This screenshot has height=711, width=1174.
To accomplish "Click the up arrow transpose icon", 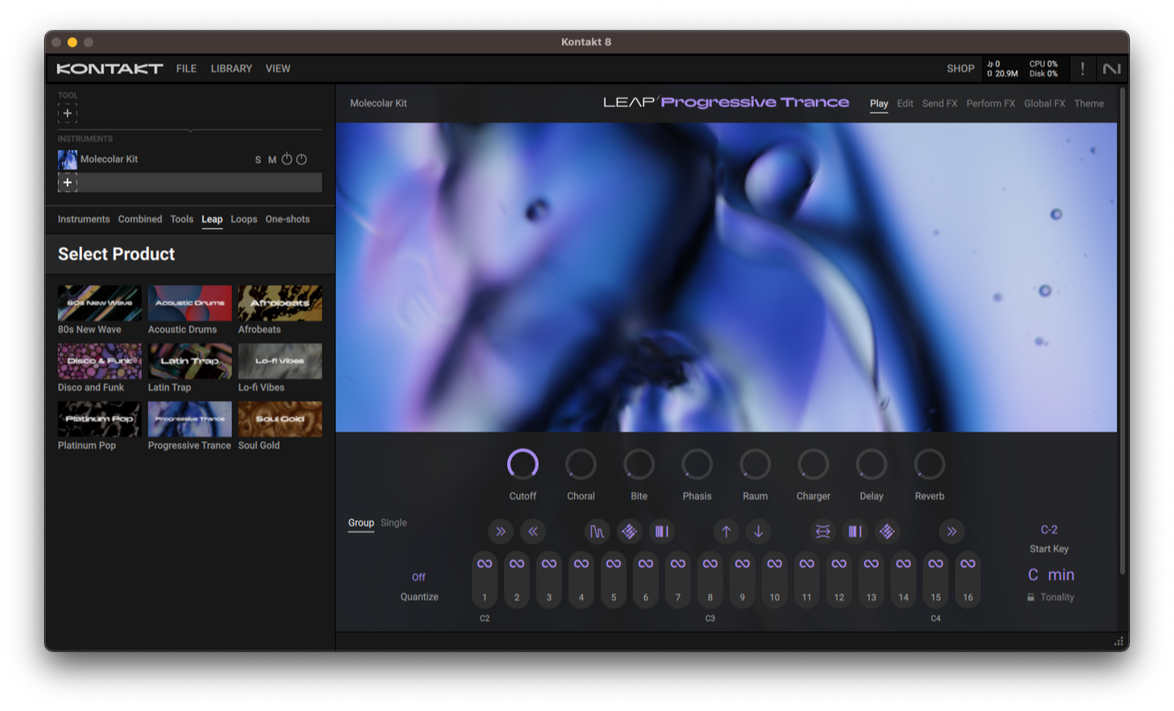I will point(726,531).
